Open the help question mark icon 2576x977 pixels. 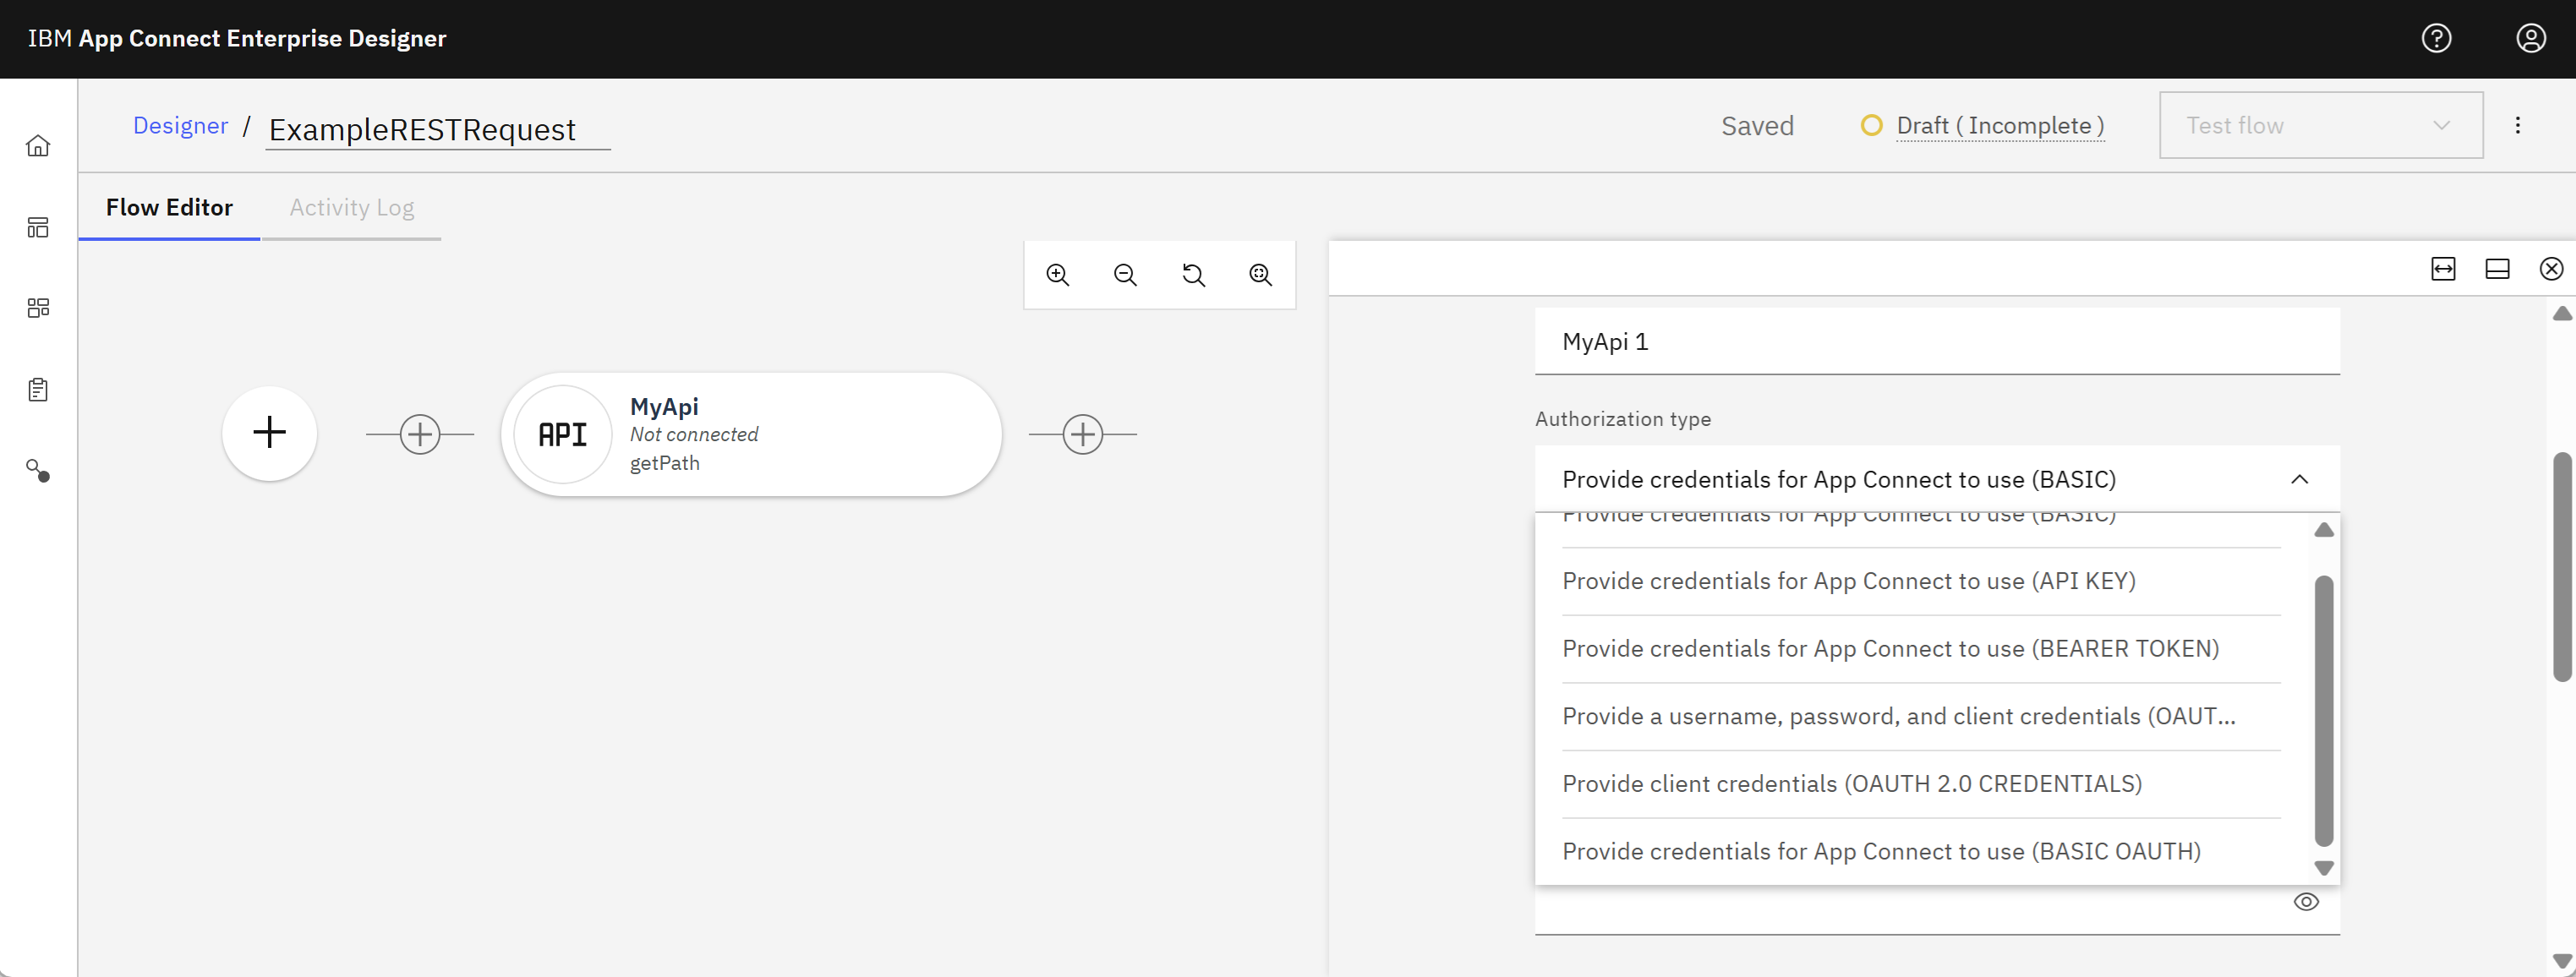tap(2436, 38)
